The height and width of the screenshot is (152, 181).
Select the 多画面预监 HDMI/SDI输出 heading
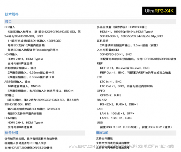pos(122,27)
